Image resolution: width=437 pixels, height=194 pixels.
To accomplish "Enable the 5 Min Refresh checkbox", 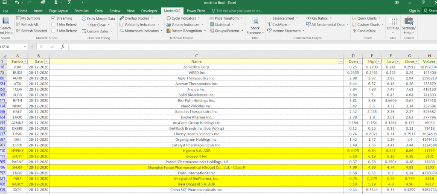I will (53, 31).
